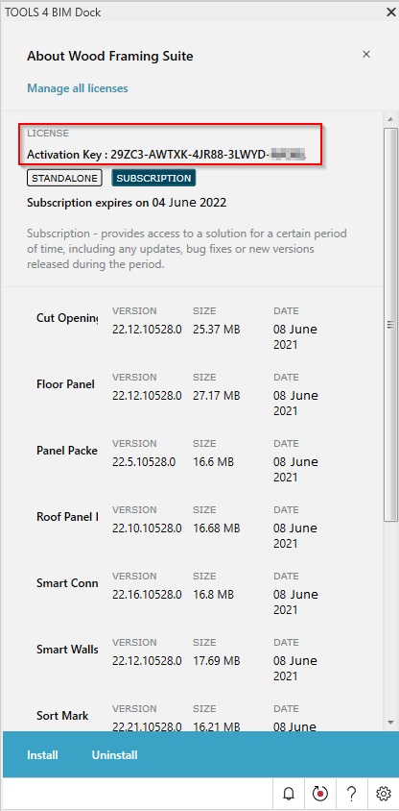Close the About Wood Framing Suite panel
This screenshot has height=811, width=399.
(x=366, y=55)
